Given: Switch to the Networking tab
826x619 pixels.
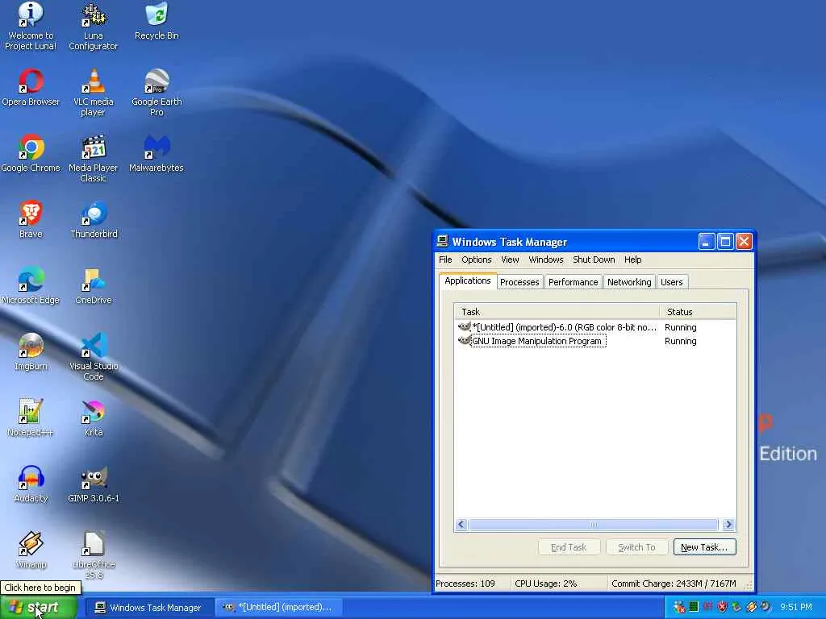Looking at the screenshot, I should pyautogui.click(x=629, y=282).
